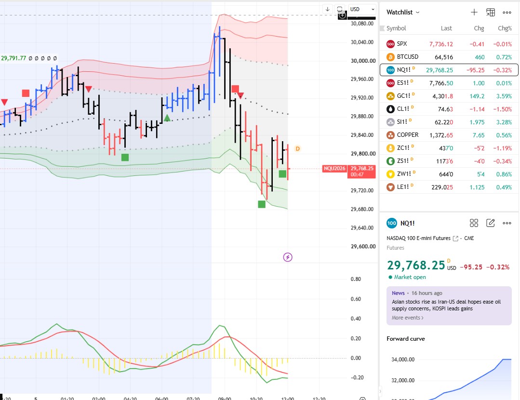Click the ZW1! yellow wheat logo icon
The image size is (520, 400).
click(391, 174)
